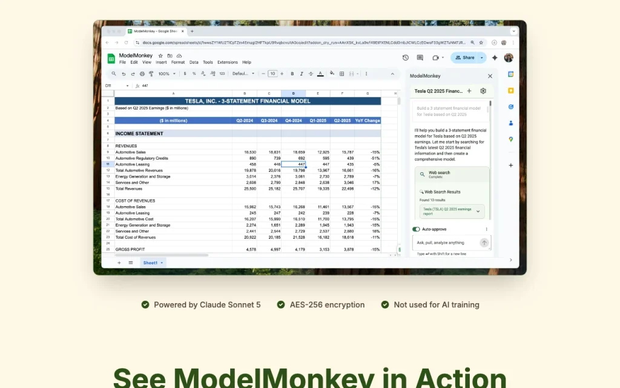The image size is (620, 388).
Task: Open the Format menu
Action: click(178, 62)
